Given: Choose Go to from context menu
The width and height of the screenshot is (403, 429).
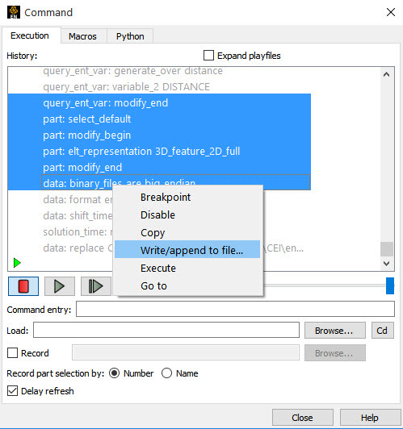Looking at the screenshot, I should tap(187, 286).
